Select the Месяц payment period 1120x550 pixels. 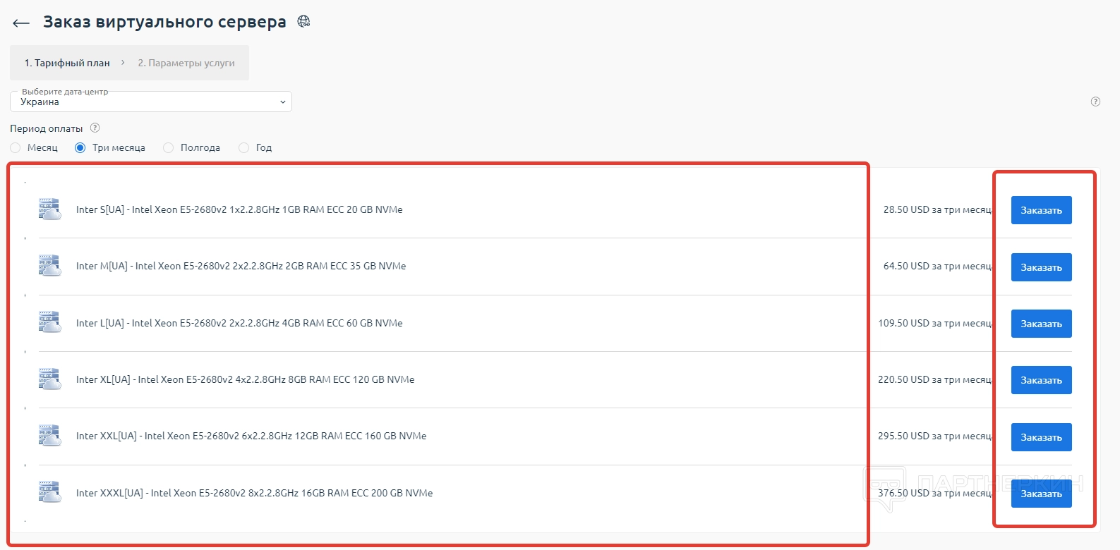(x=16, y=148)
